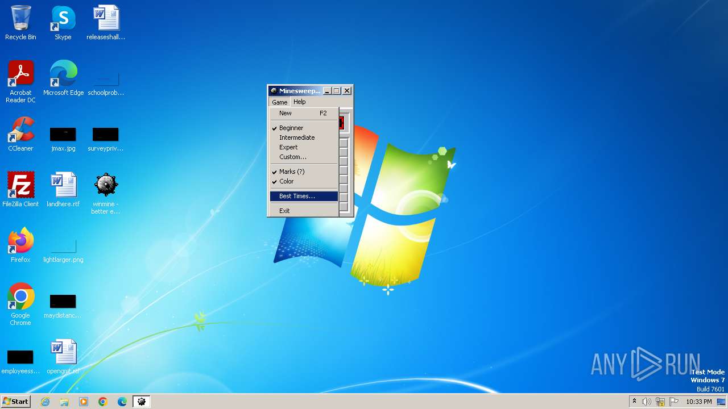Select the Acrobat Reader DC shortcut
Image resolution: width=728 pixels, height=409 pixels.
coord(20,81)
